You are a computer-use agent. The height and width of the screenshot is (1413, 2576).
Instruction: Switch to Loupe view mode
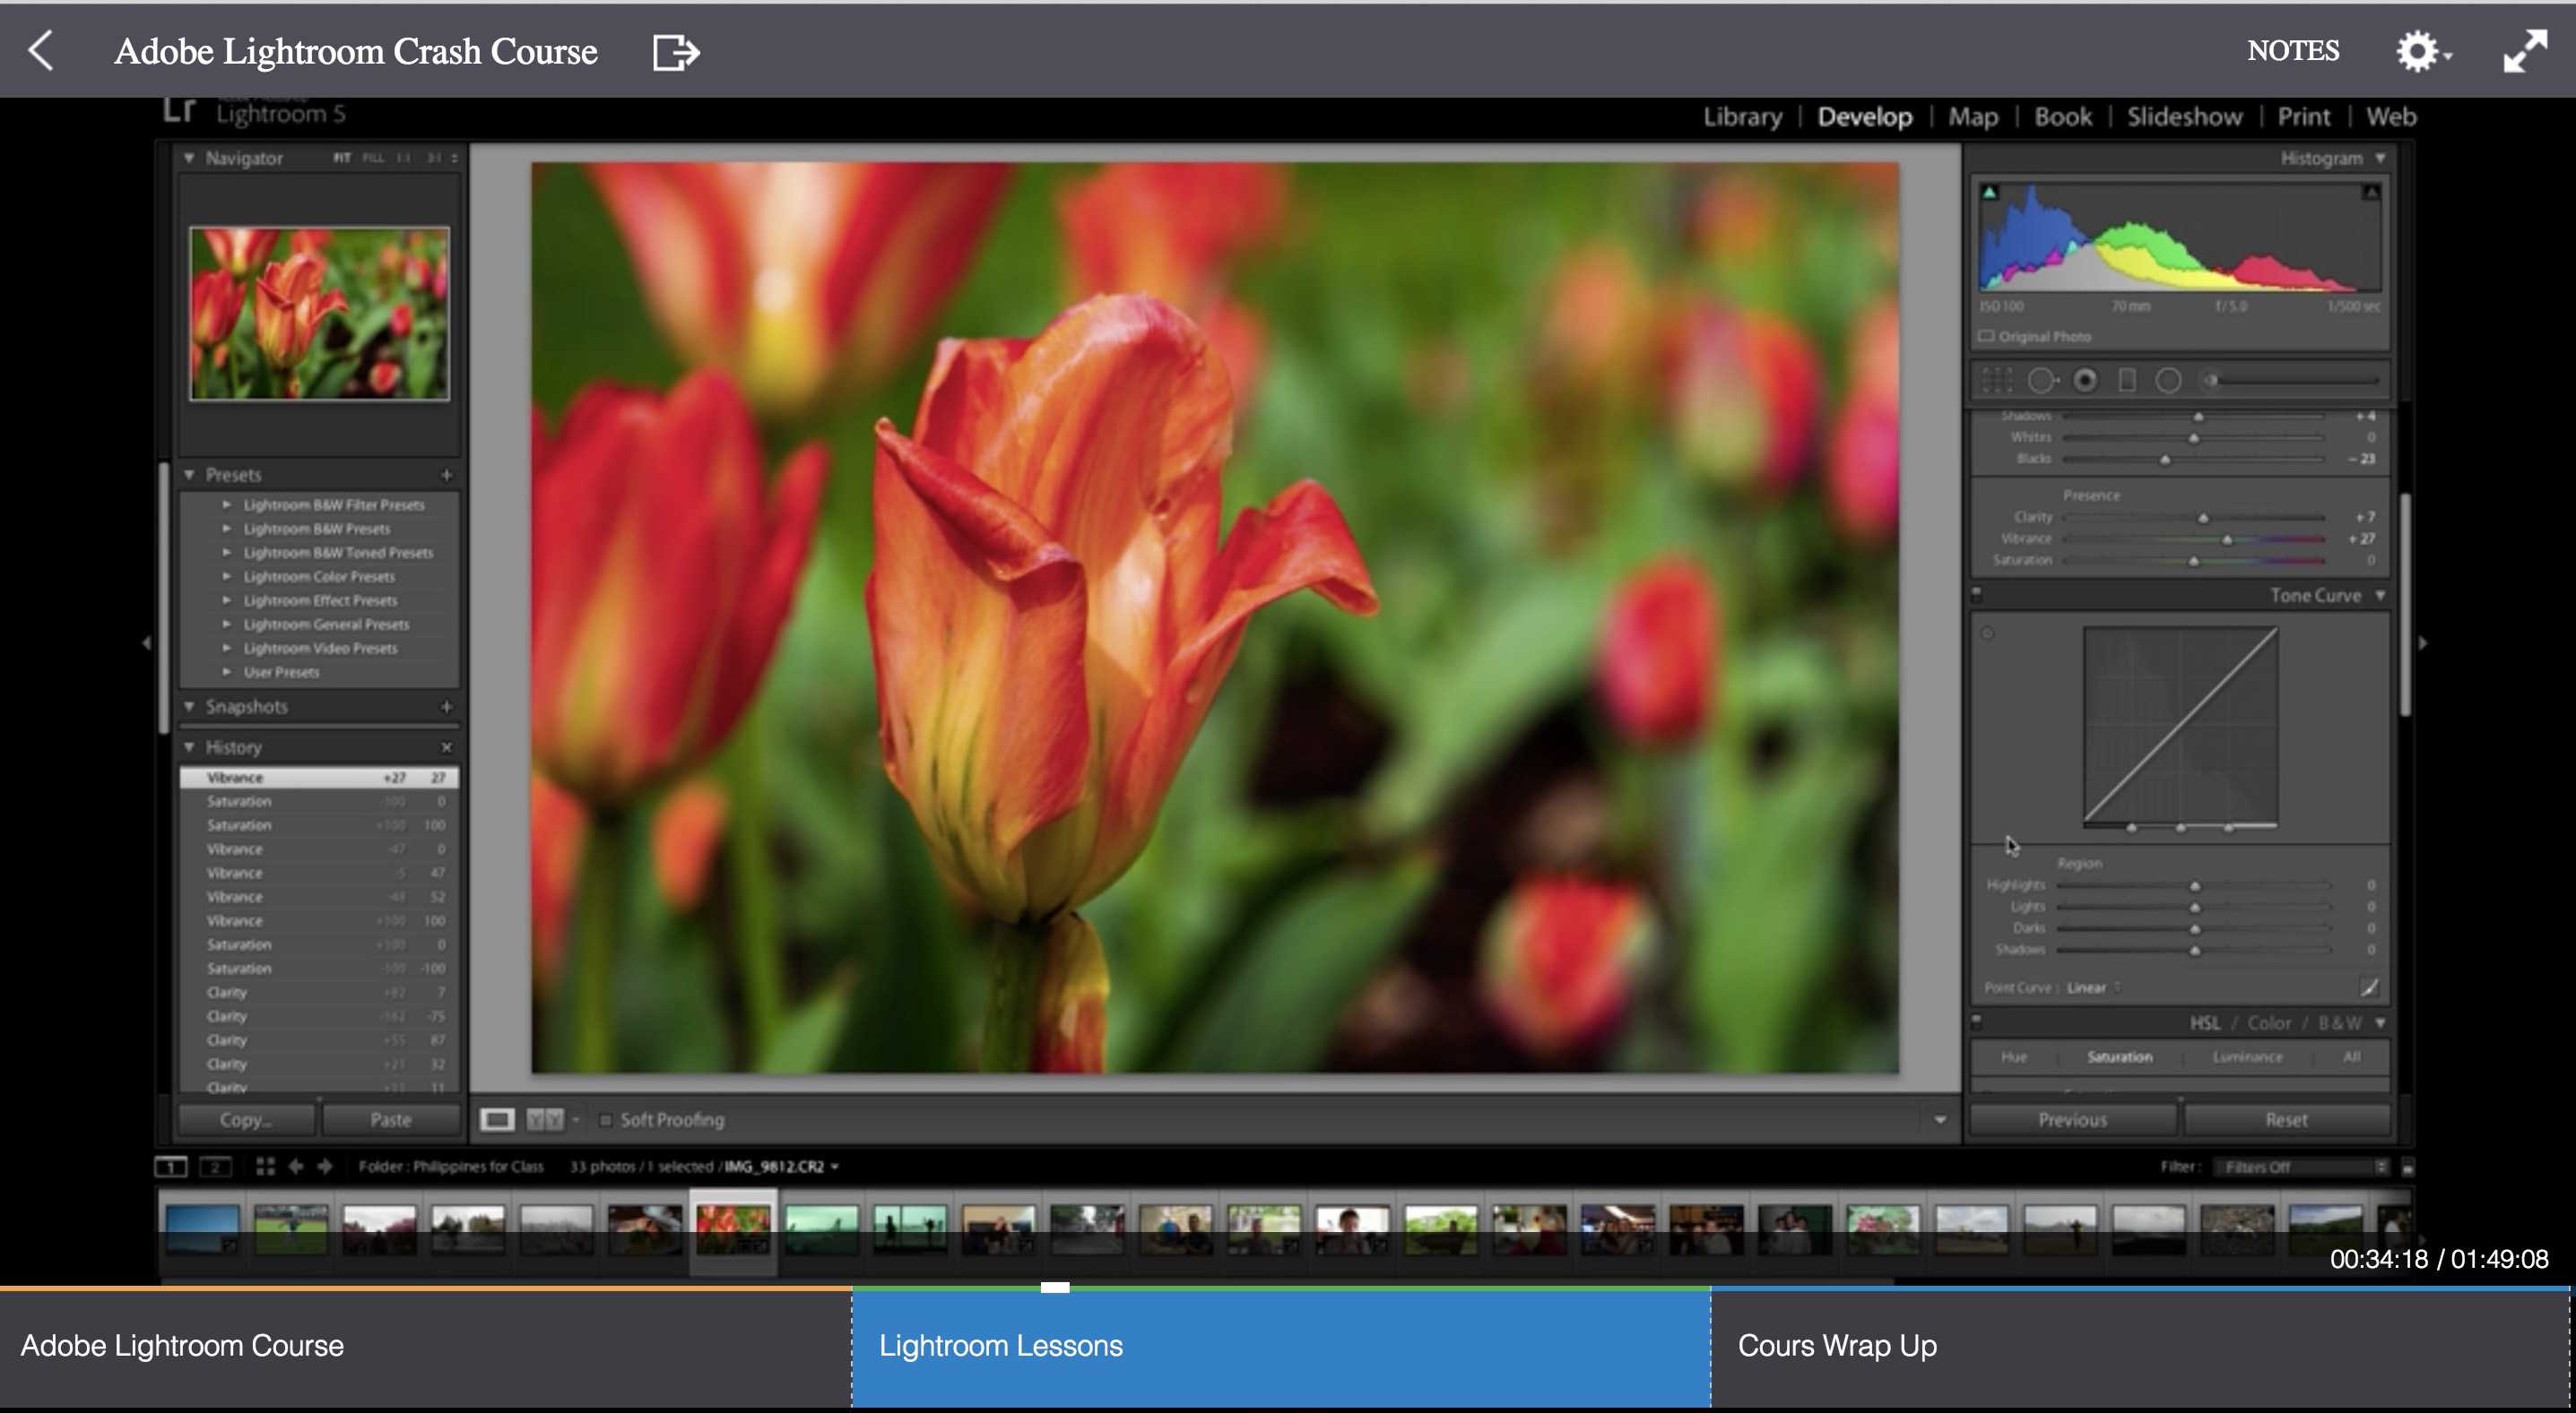[497, 1119]
